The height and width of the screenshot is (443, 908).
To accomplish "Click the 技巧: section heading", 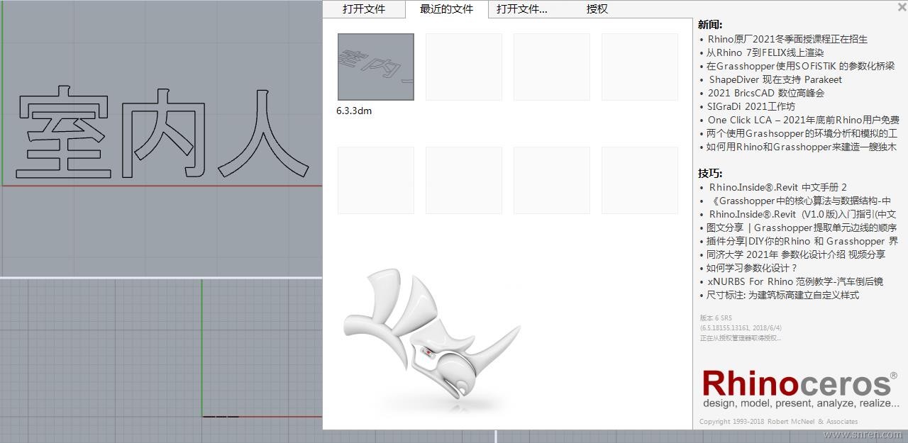I will (711, 174).
